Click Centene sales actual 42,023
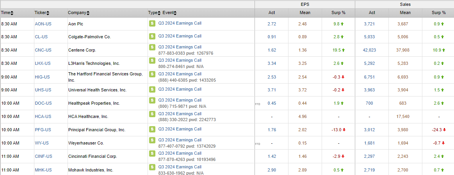Viewport: 454px width, 175px height. coord(369,50)
